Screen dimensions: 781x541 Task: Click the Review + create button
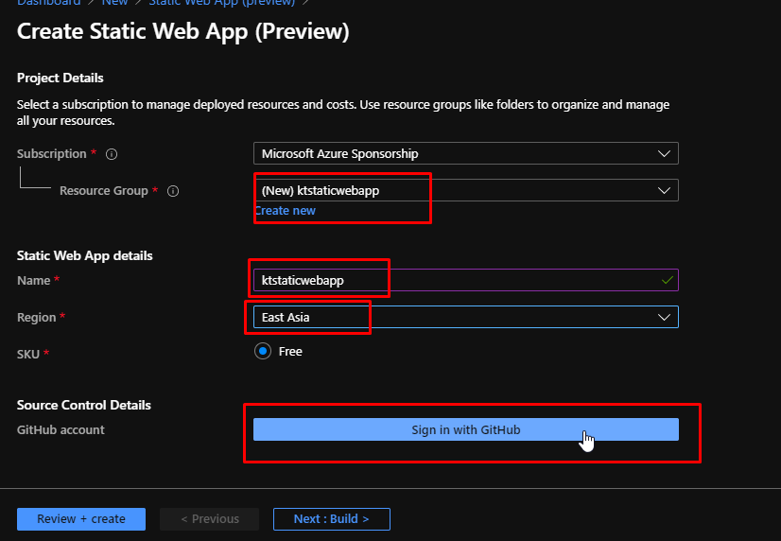tap(81, 519)
